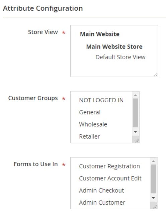Click Customer Groups scrollbar thumb
The height and width of the screenshot is (215, 166).
pos(136,113)
